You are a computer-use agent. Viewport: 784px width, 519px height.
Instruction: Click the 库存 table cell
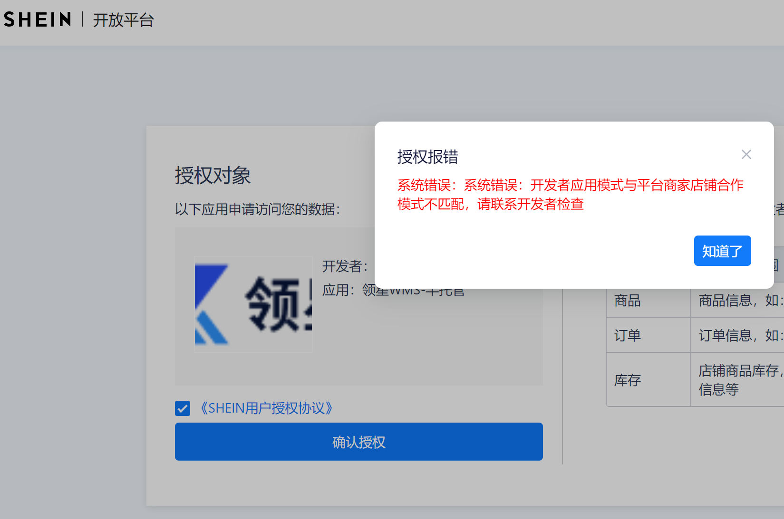[648, 380]
